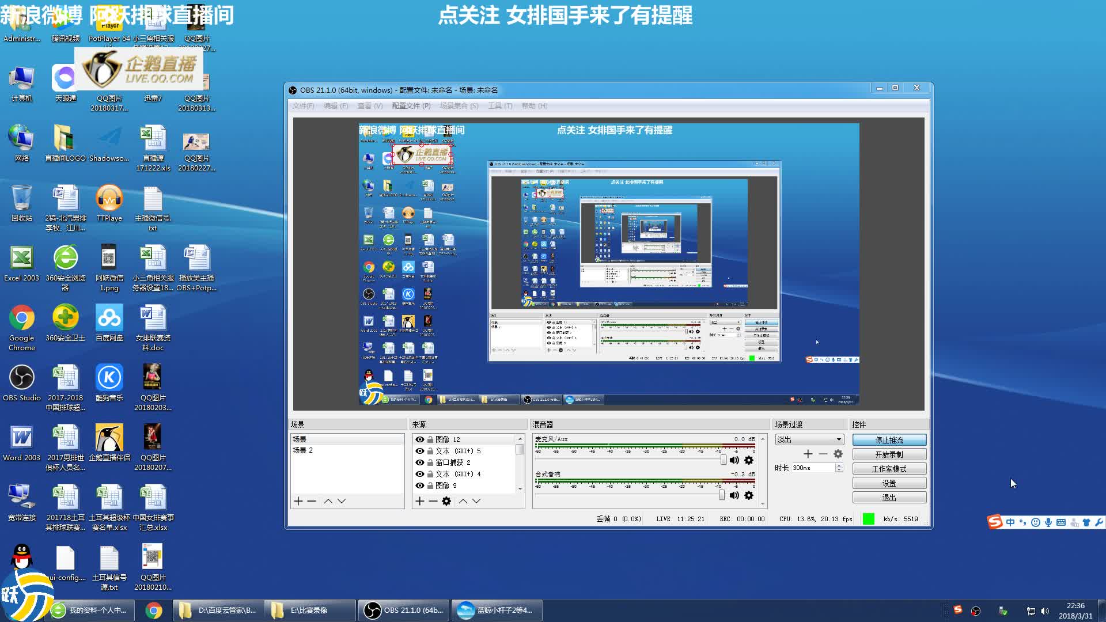
Task: Move the selected scene up
Action: [x=328, y=501]
